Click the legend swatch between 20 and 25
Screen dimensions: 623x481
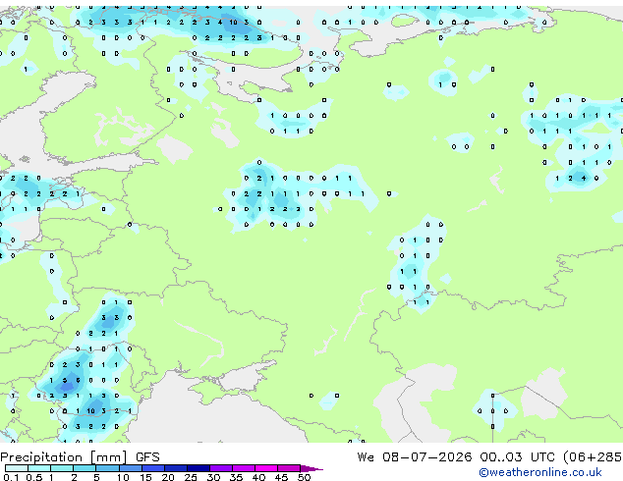(x=176, y=468)
